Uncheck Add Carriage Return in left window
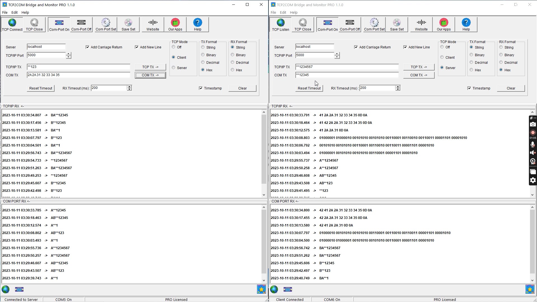The image size is (537, 302). point(88,47)
